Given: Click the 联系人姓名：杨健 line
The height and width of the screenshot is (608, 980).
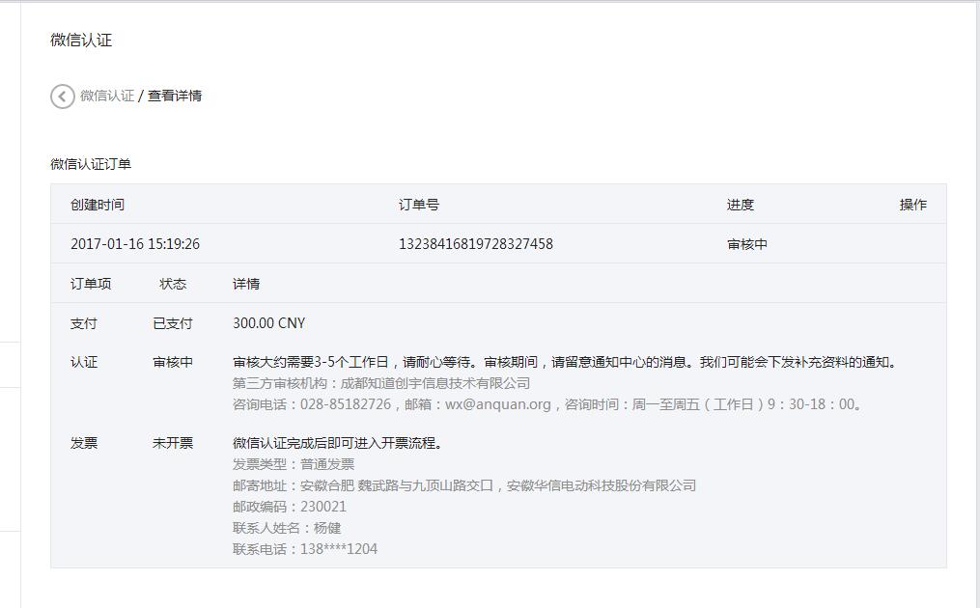Looking at the screenshot, I should point(287,528).
